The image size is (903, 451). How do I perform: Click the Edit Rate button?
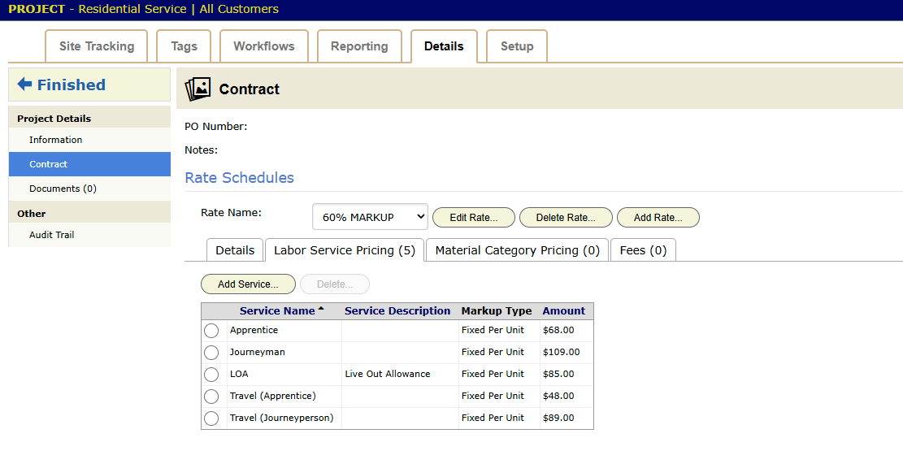pyautogui.click(x=473, y=218)
